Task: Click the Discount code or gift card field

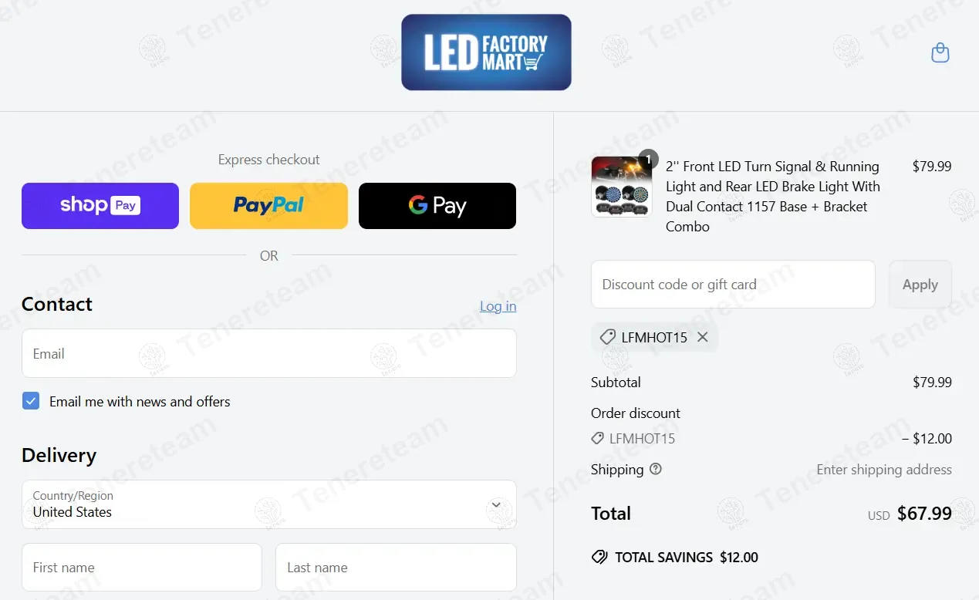Action: tap(733, 285)
